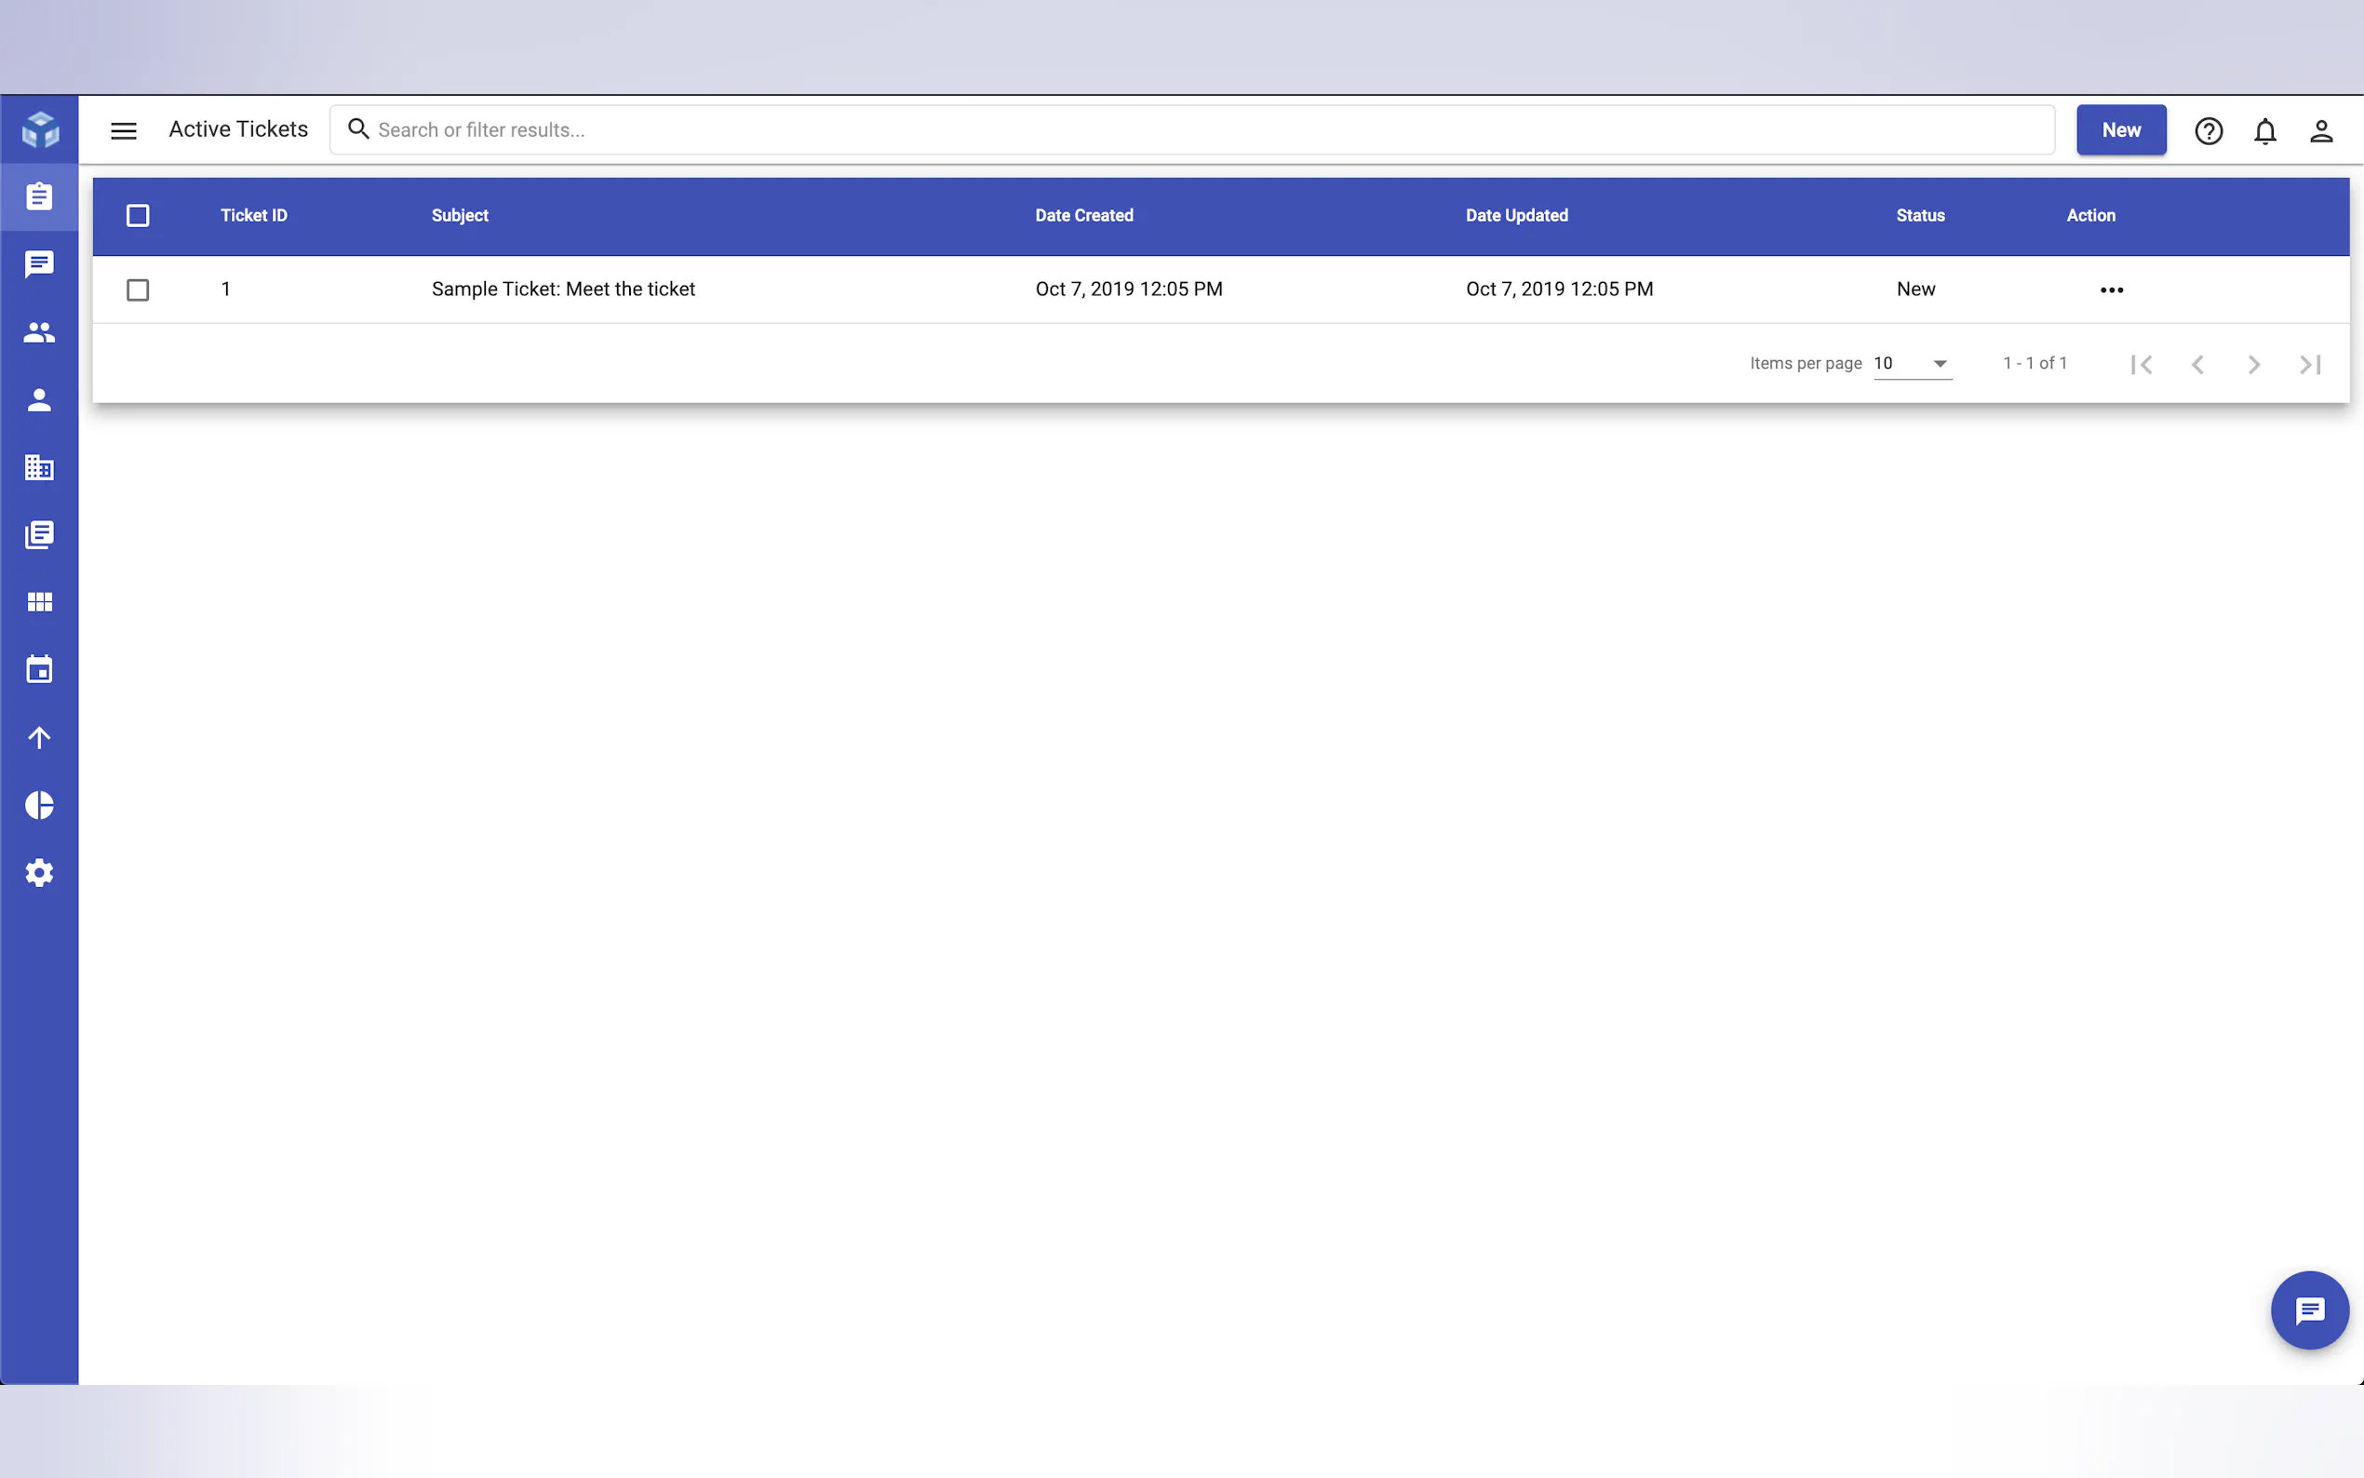Open the groups/teams sidebar icon
2364x1478 pixels.
click(x=39, y=332)
